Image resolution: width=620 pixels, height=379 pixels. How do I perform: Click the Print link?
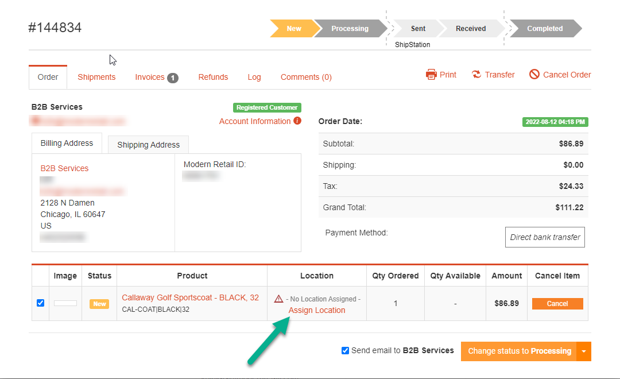[x=448, y=75]
